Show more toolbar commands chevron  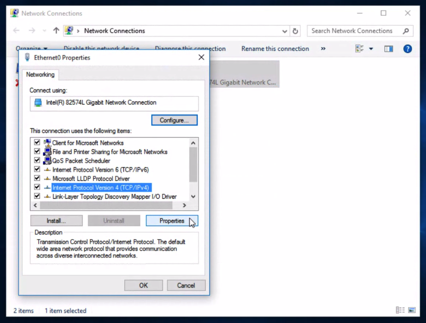pyautogui.click(x=323, y=49)
